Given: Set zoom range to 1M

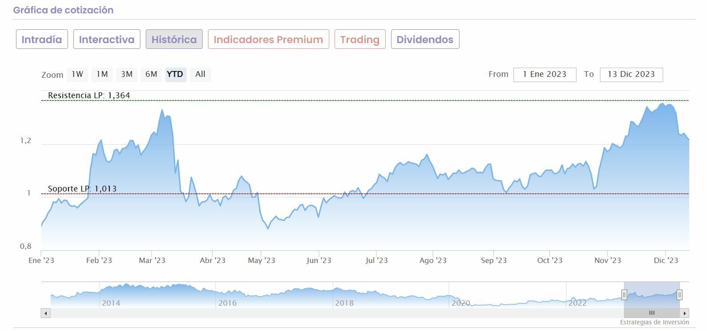Looking at the screenshot, I should [x=102, y=74].
